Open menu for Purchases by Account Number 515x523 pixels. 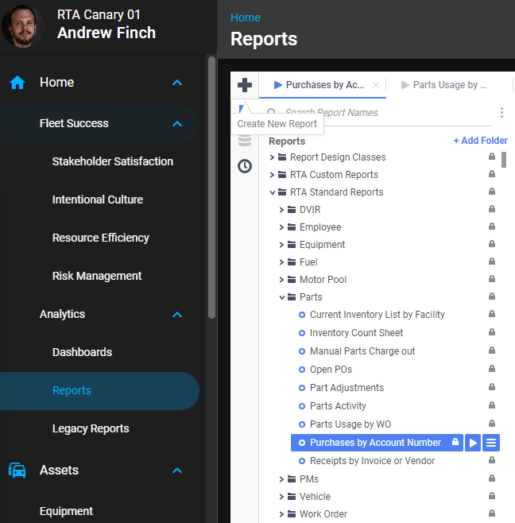point(491,443)
